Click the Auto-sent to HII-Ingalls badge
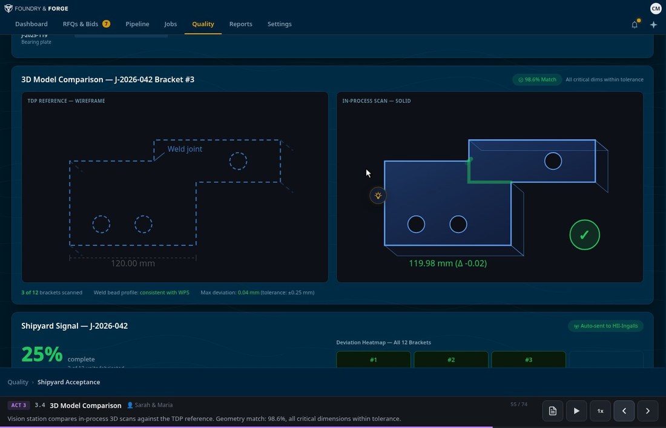This screenshot has width=666, height=428. 605,326
